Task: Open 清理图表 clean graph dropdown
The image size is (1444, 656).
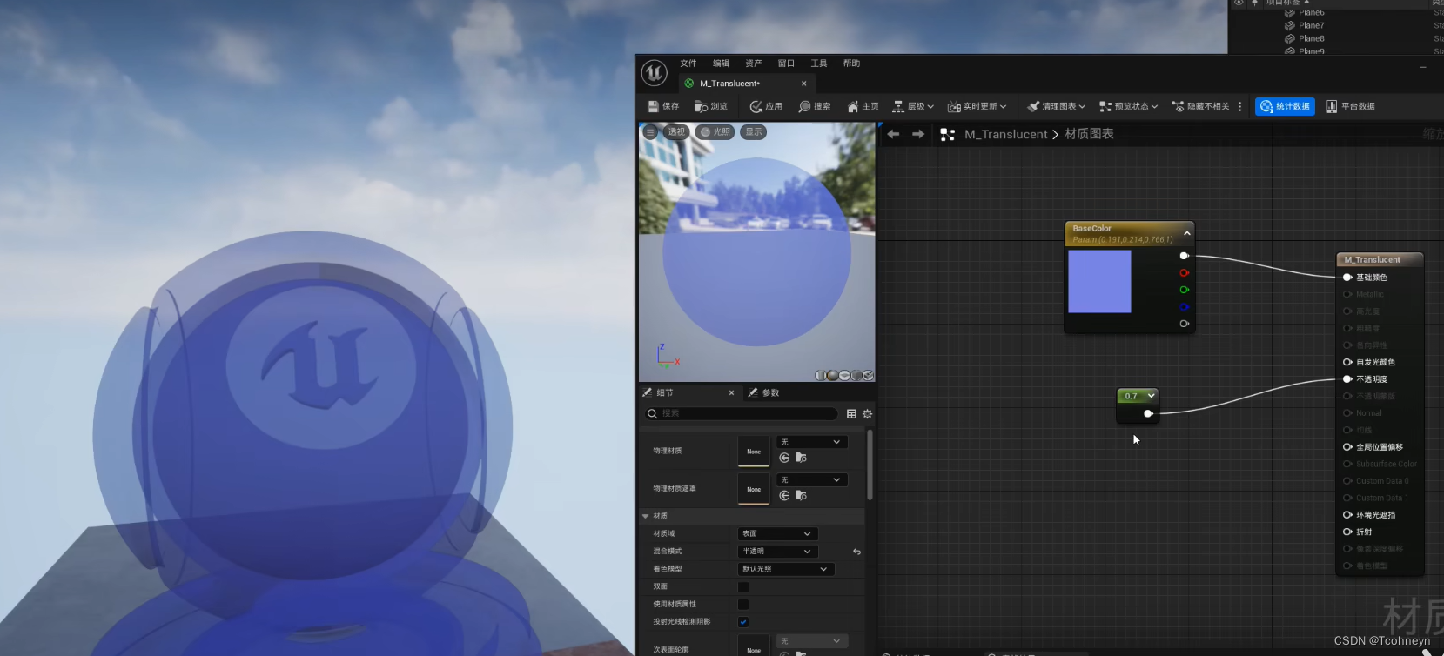Action: click(1057, 106)
